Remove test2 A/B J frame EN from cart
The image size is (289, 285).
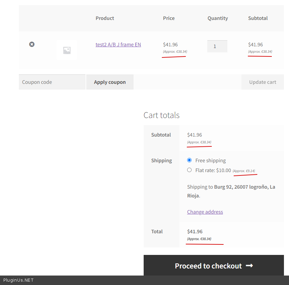point(32,44)
